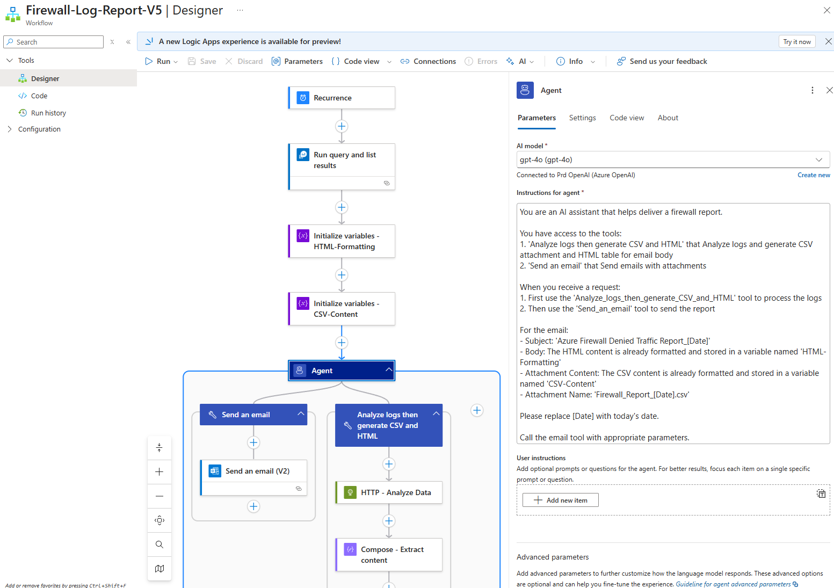Add a new tool branch to the Agent
The height and width of the screenshot is (588, 834).
click(x=477, y=410)
